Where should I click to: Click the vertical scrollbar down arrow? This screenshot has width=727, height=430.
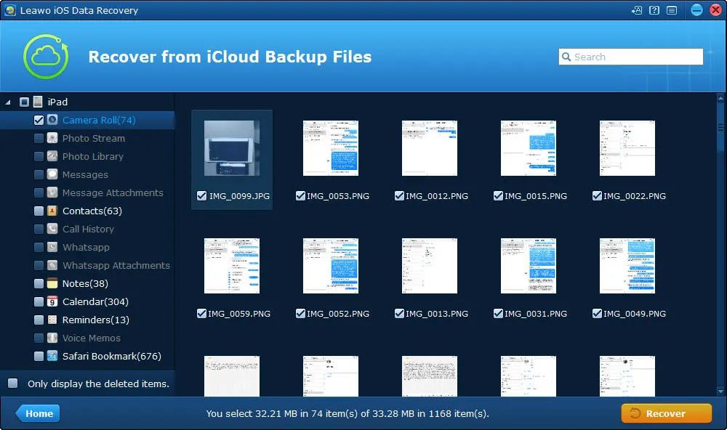720,391
